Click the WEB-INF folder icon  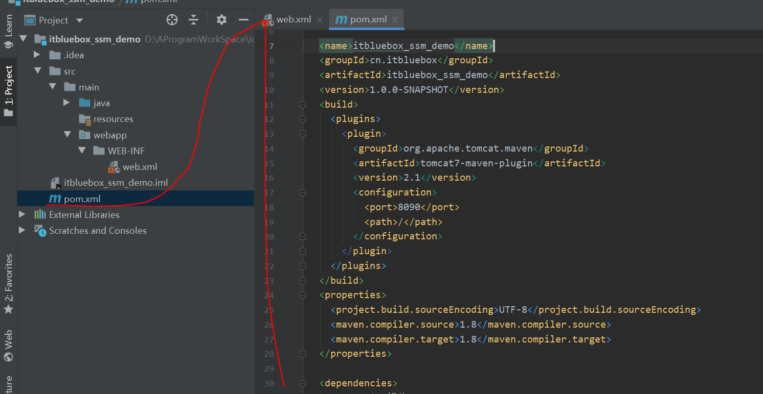99,151
